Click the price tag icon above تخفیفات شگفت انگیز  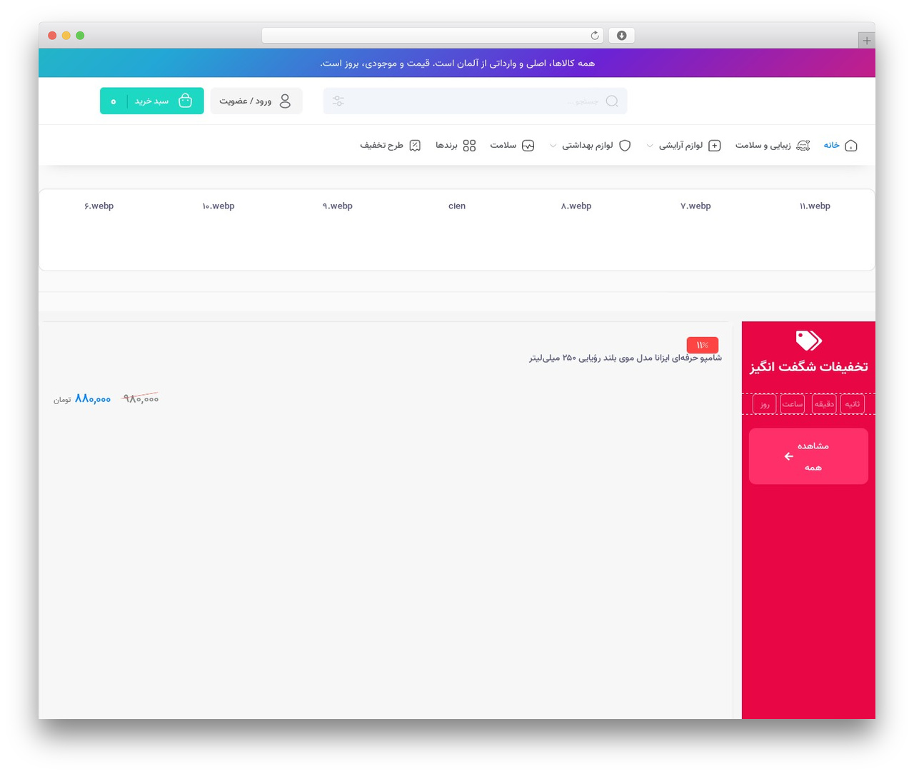(x=809, y=341)
